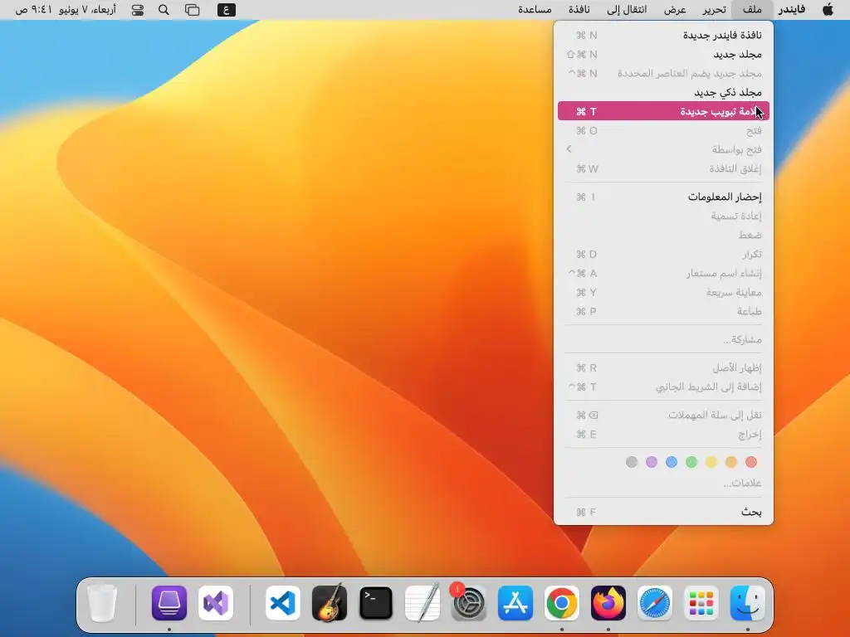Open Terminal from the dock

(x=376, y=603)
